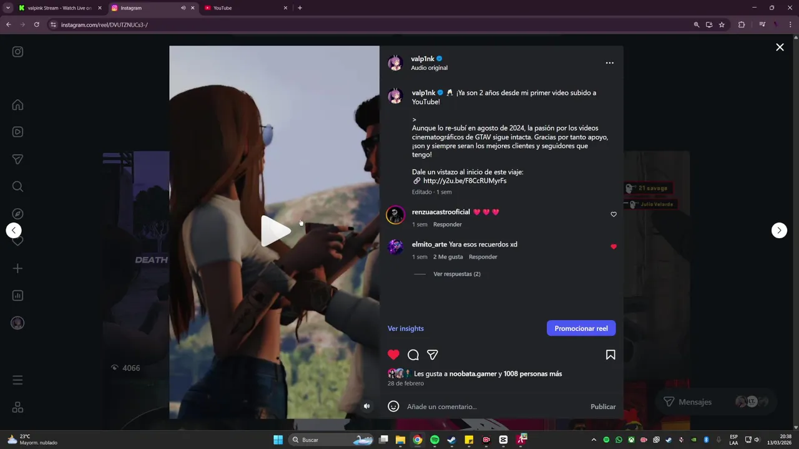Click Publicar to post comment

pos(603,407)
